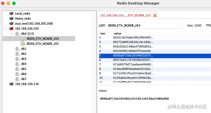Click the 'Size: 2000' label
The image size is (211, 113).
[x=194, y=25]
